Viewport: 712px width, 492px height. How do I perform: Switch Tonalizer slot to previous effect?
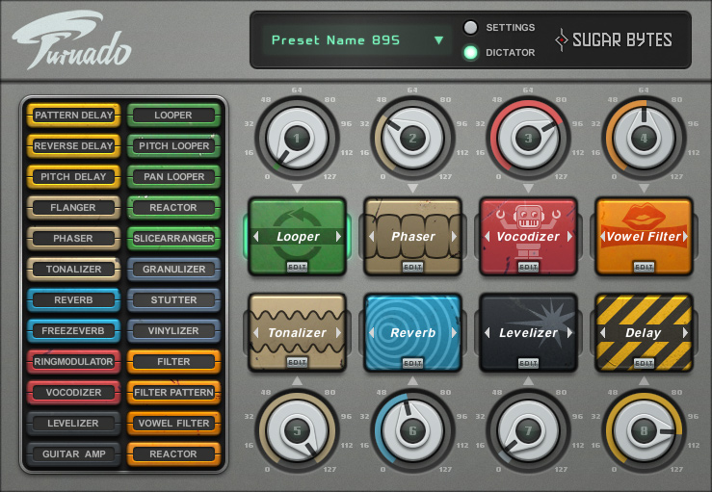click(256, 333)
